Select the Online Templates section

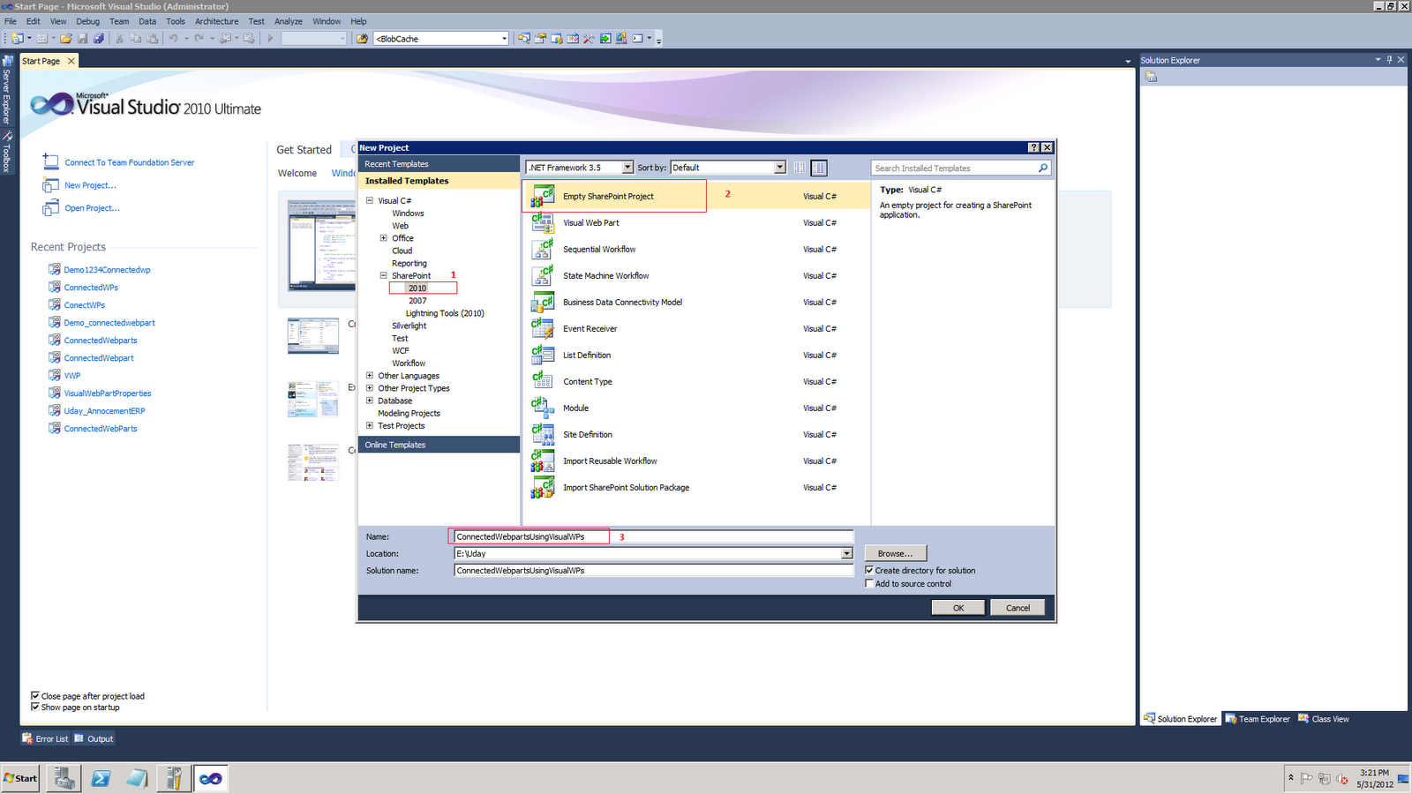point(439,445)
